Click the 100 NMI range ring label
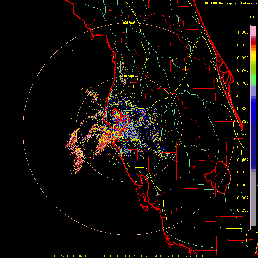 [129, 23]
